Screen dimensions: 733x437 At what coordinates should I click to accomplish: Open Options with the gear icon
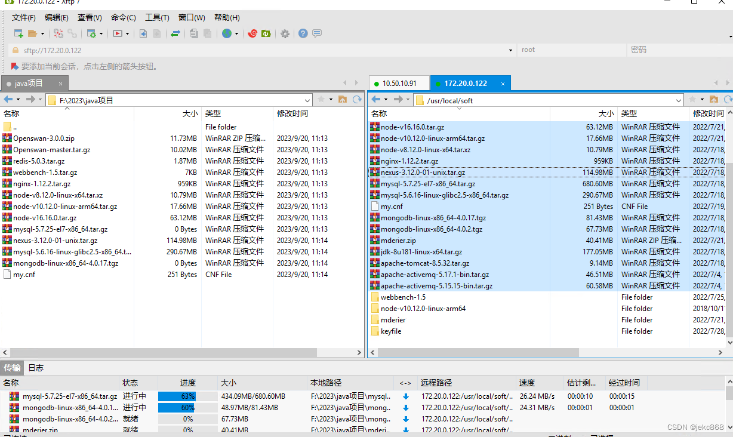click(285, 33)
